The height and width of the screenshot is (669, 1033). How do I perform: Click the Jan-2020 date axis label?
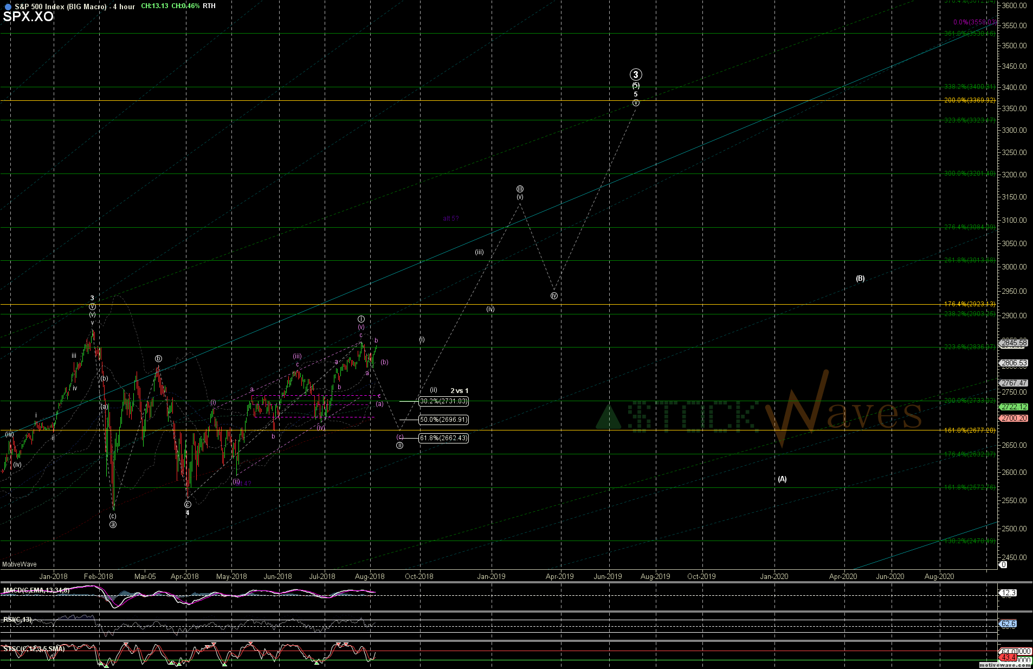774,576
